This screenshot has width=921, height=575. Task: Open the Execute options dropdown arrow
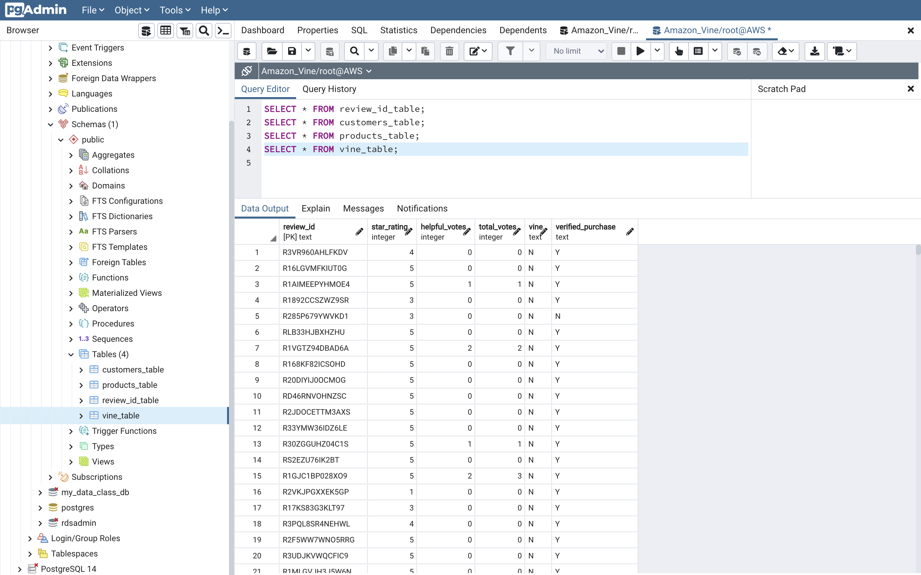[x=657, y=51]
